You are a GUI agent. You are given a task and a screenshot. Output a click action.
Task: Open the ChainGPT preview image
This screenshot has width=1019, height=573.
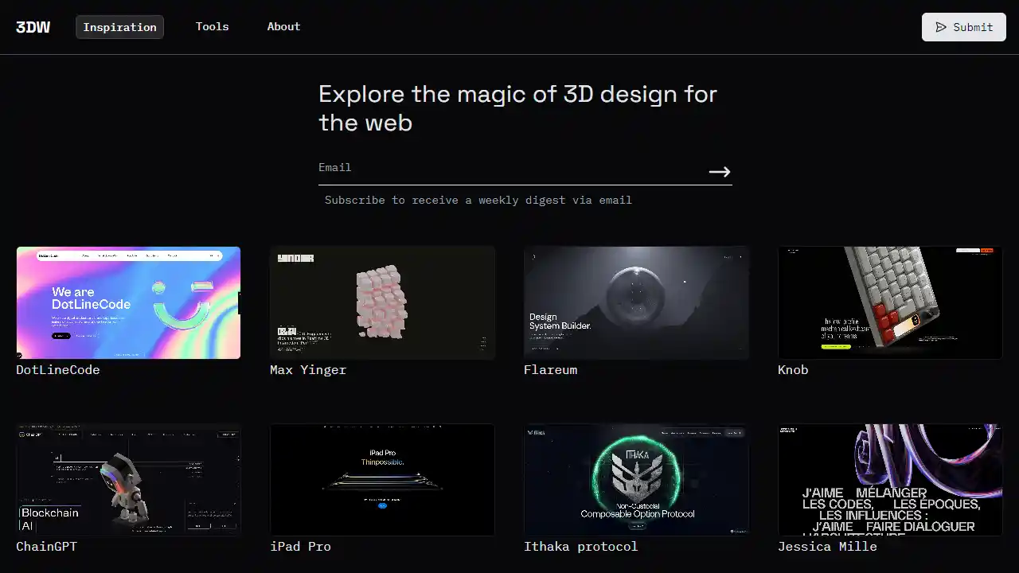128,480
